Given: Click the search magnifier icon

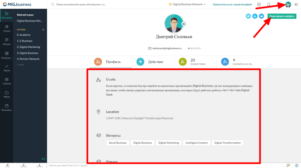Looking at the screenshot, I should 52,4.
